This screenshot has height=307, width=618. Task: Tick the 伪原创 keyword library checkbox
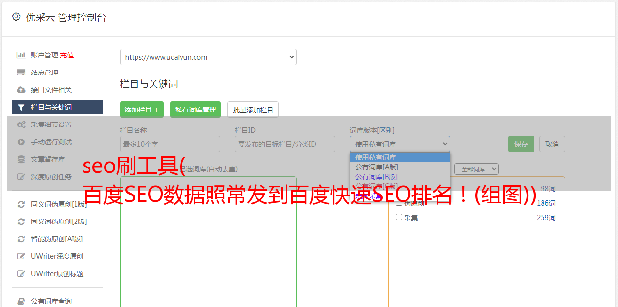pos(399,203)
